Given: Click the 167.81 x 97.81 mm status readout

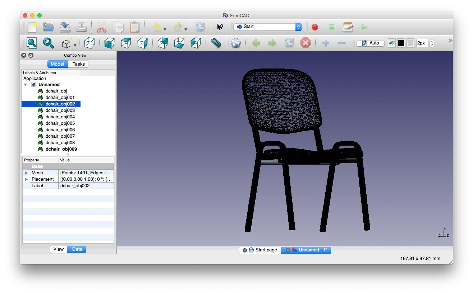Looking at the screenshot, I should click(420, 259).
